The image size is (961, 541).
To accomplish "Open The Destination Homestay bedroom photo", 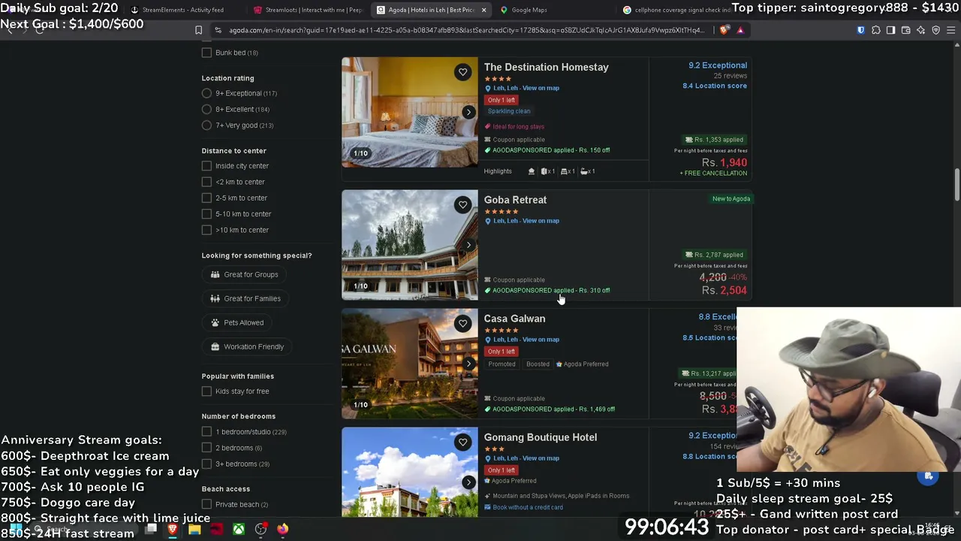I will point(410,112).
